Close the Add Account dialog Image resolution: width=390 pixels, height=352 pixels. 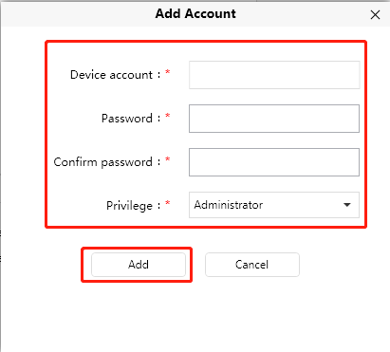[375, 14]
